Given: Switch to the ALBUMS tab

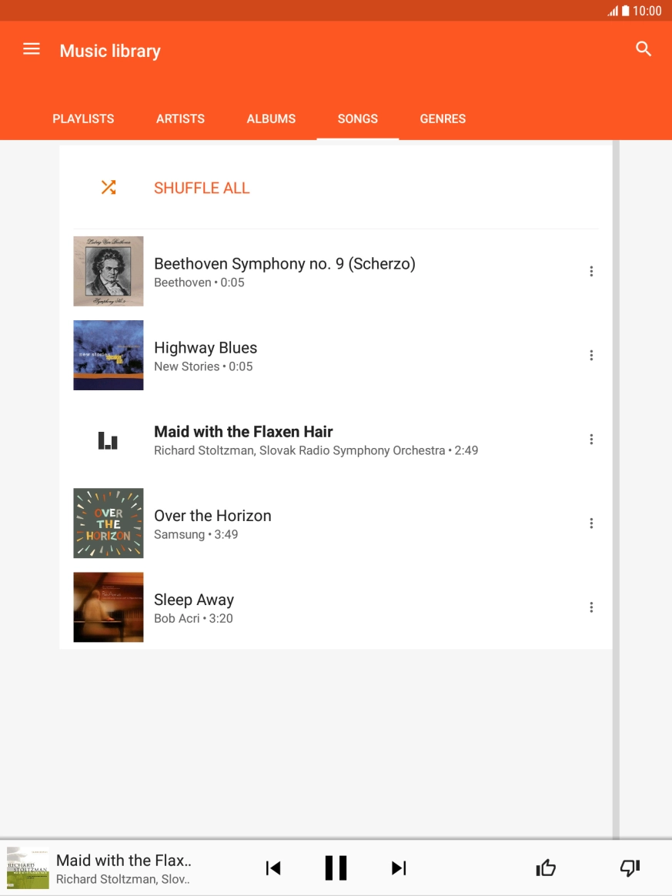Looking at the screenshot, I should 271,119.
